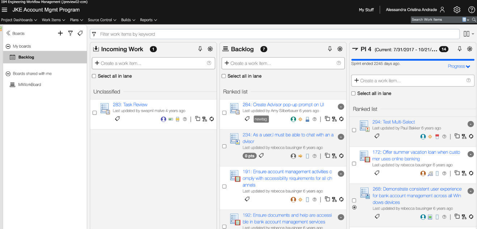Check Select all in lane under Incoming Work
This screenshot has height=229, width=477.
pyautogui.click(x=94, y=76)
